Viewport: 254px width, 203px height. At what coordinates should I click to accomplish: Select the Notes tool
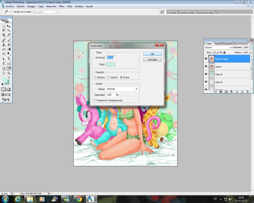(x=4, y=68)
